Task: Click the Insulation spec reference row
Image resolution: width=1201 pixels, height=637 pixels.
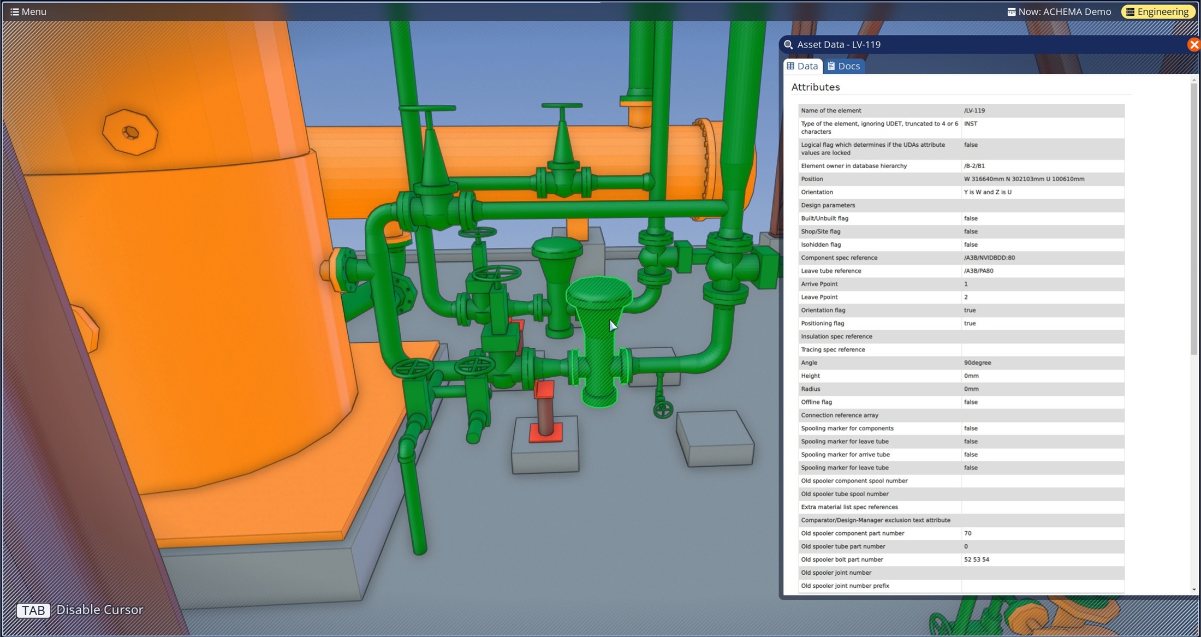Action: click(x=961, y=337)
